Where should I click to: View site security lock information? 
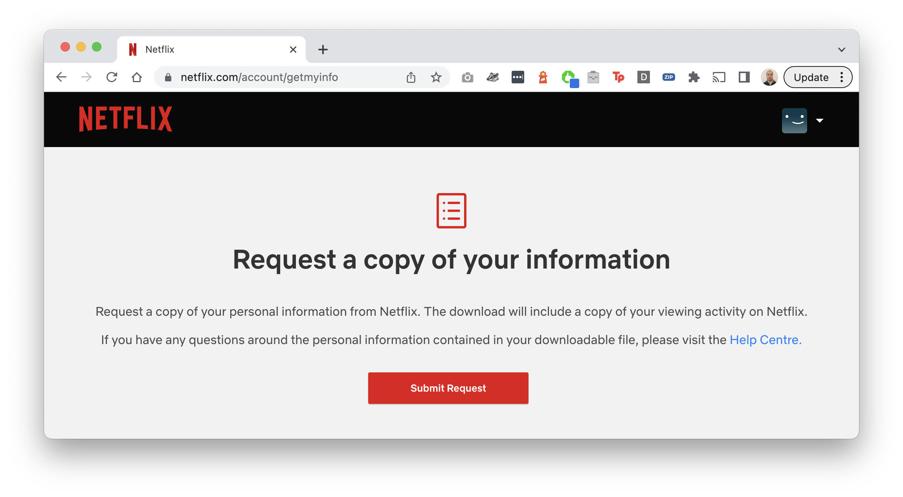coord(168,77)
